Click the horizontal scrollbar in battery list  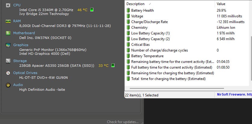click(x=177, y=88)
